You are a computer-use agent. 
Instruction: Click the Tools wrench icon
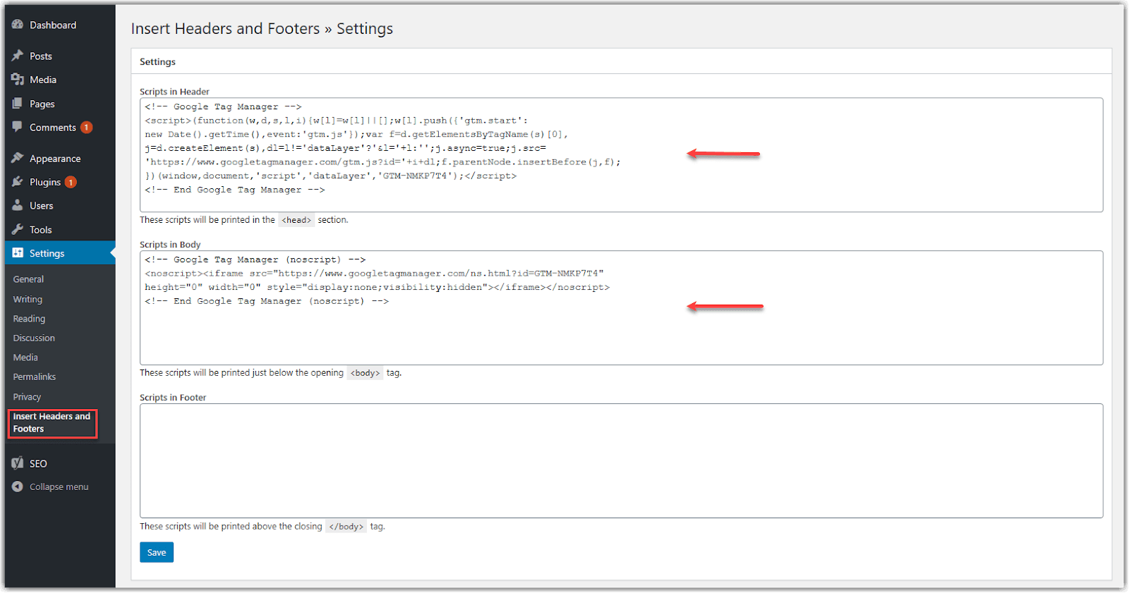click(x=18, y=230)
